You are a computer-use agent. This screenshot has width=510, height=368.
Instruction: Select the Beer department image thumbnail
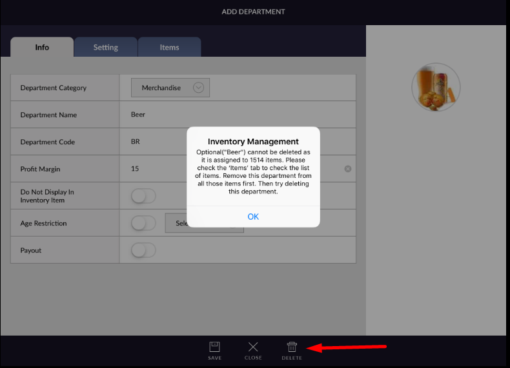pyautogui.click(x=436, y=87)
